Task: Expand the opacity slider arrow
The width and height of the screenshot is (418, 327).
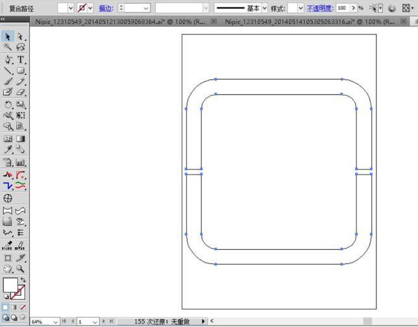Action: click(x=354, y=8)
